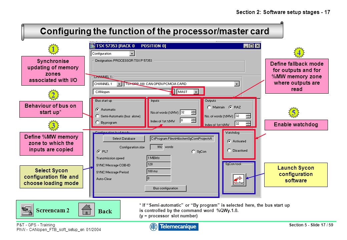The height and width of the screenshot is (240, 347).
Task: Click the Auto-Clear value field
Action: click(159, 178)
